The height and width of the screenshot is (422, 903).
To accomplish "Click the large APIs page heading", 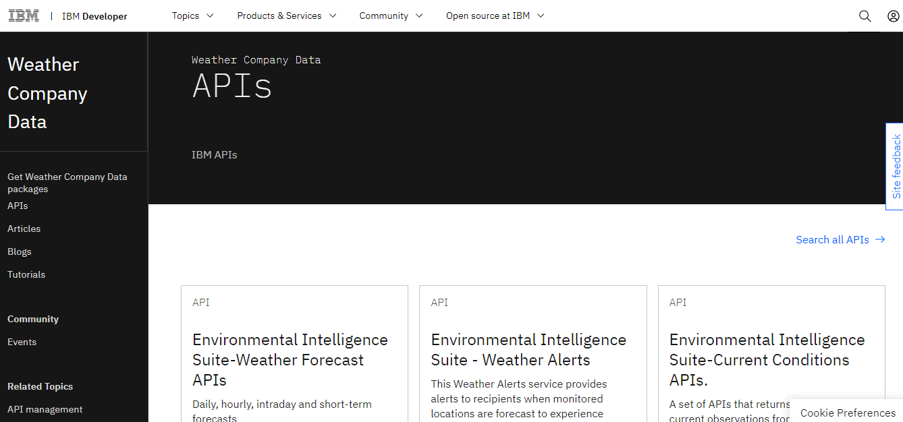I will (x=232, y=86).
